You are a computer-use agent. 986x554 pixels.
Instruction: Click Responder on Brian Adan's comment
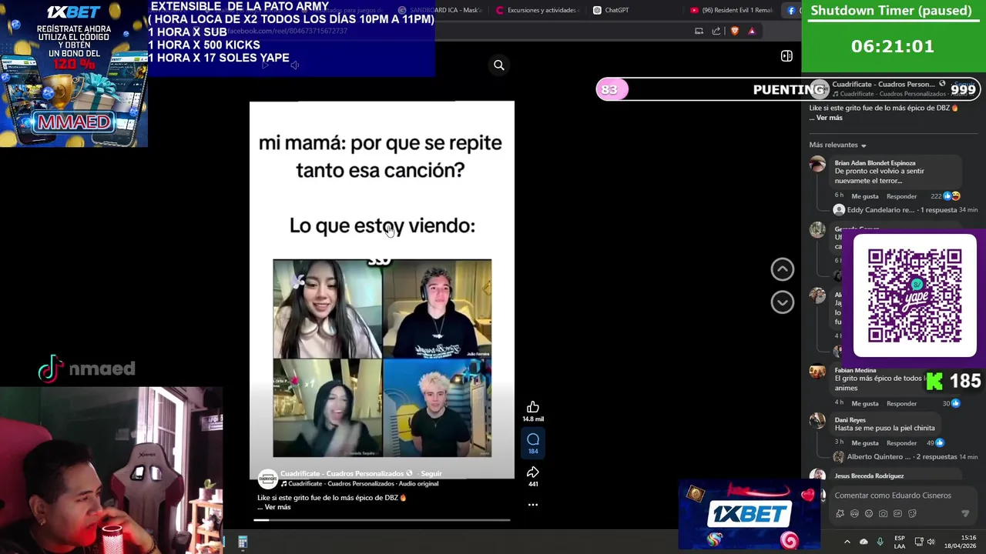(x=901, y=196)
